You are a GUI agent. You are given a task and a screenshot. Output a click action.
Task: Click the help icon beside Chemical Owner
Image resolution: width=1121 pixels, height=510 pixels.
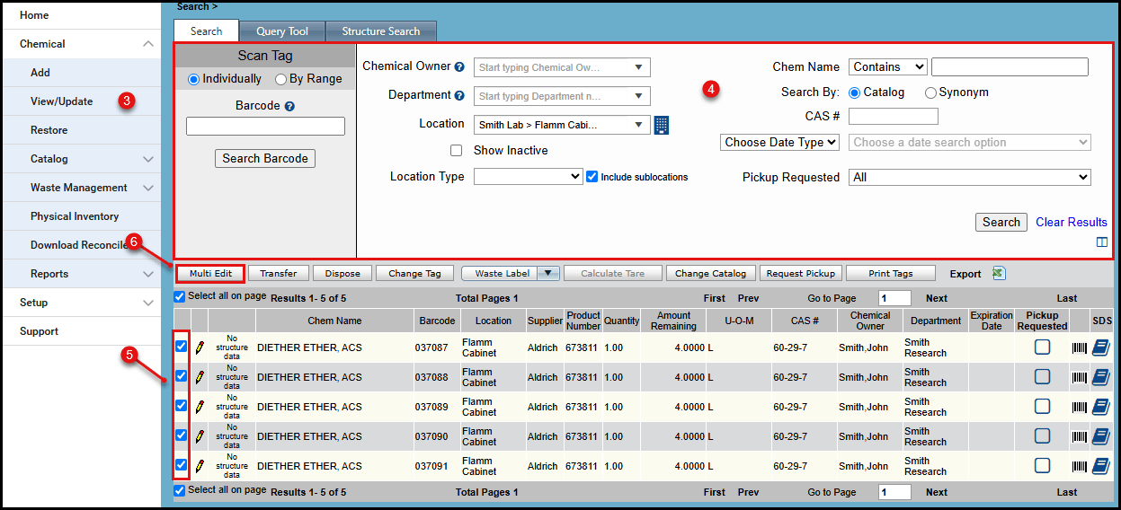[459, 67]
